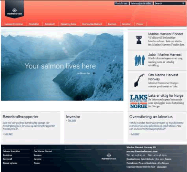Click Les mer under Overvåkning av lakselus

[x=135, y=134]
